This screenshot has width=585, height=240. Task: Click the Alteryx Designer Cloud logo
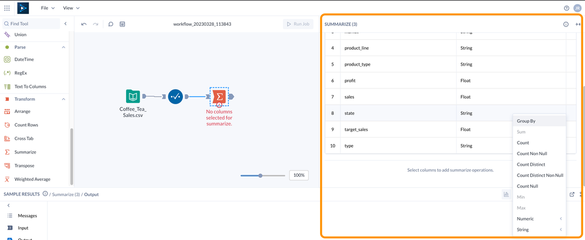tap(23, 8)
